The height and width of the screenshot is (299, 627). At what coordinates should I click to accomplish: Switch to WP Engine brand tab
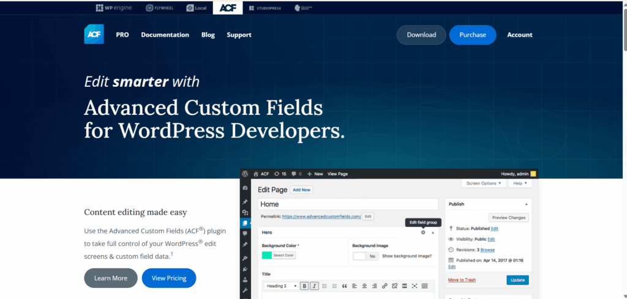pyautogui.click(x=114, y=7)
